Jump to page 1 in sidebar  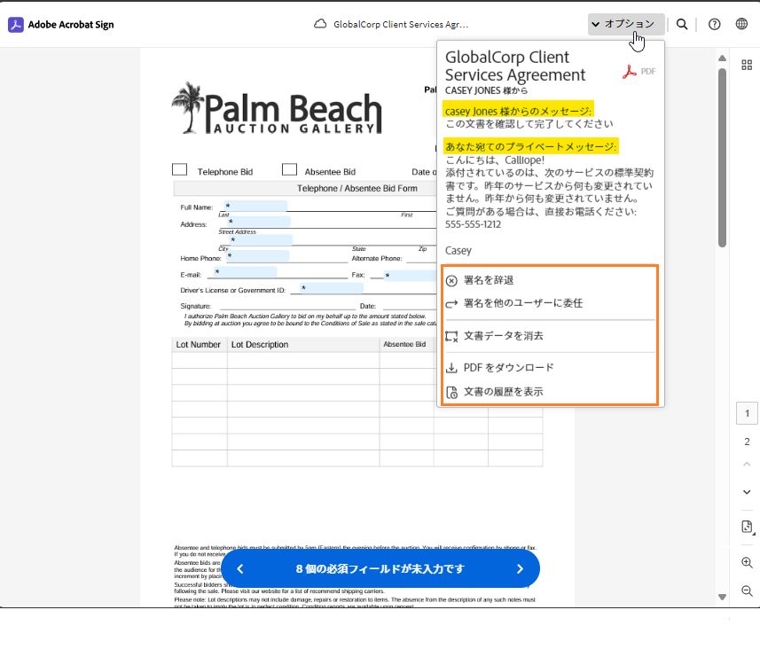click(x=747, y=413)
